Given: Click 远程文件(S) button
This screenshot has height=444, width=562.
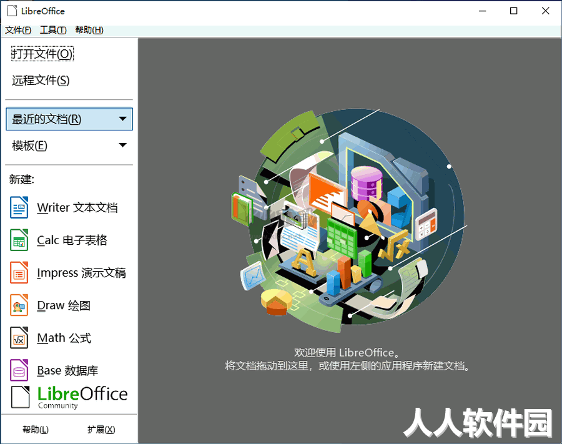Looking at the screenshot, I should coord(41,81).
